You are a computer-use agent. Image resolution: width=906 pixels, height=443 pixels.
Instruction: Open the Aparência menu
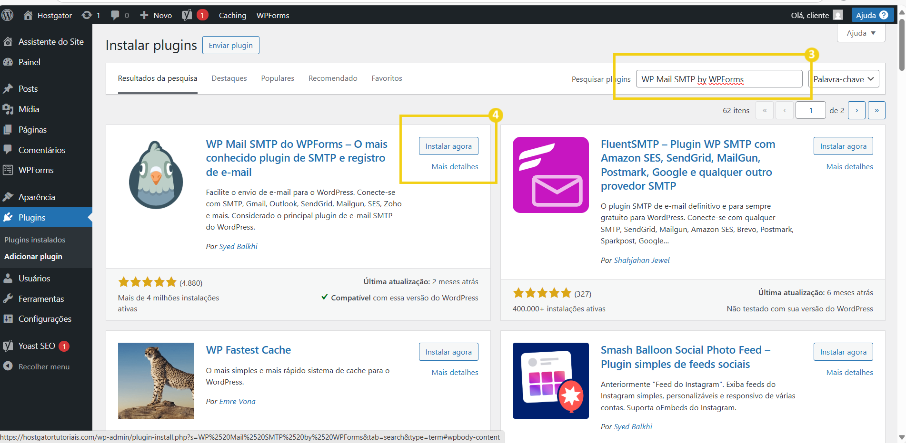click(x=46, y=197)
